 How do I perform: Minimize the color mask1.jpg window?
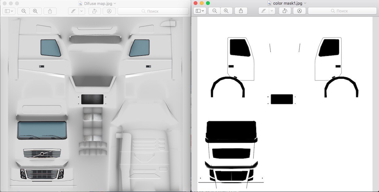(202, 3)
